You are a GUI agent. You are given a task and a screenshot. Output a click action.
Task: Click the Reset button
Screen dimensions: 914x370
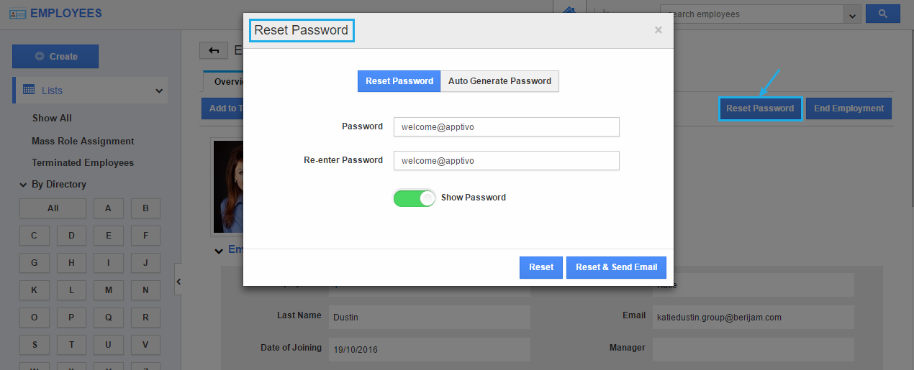pyautogui.click(x=541, y=267)
